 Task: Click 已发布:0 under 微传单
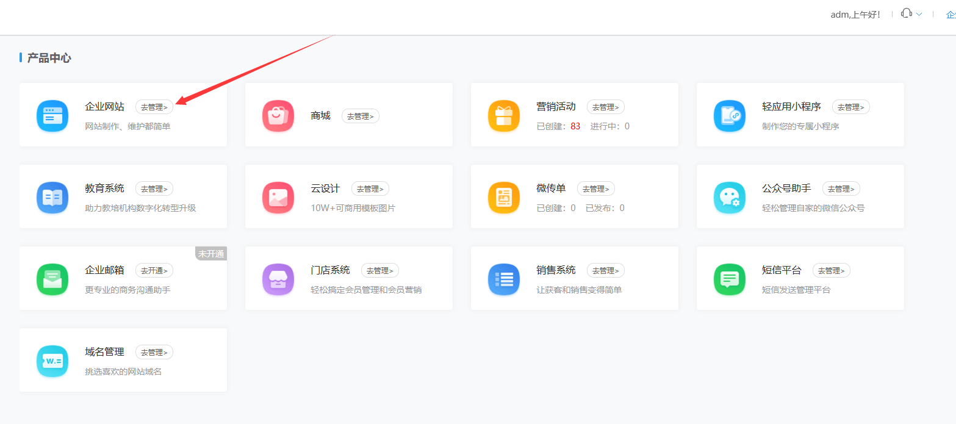605,208
